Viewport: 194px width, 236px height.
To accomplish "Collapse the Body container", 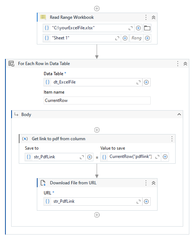I will click(179, 115).
